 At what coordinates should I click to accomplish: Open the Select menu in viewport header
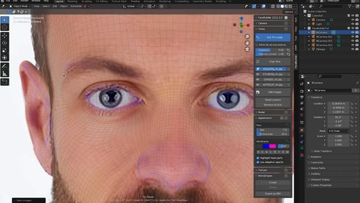46,6
